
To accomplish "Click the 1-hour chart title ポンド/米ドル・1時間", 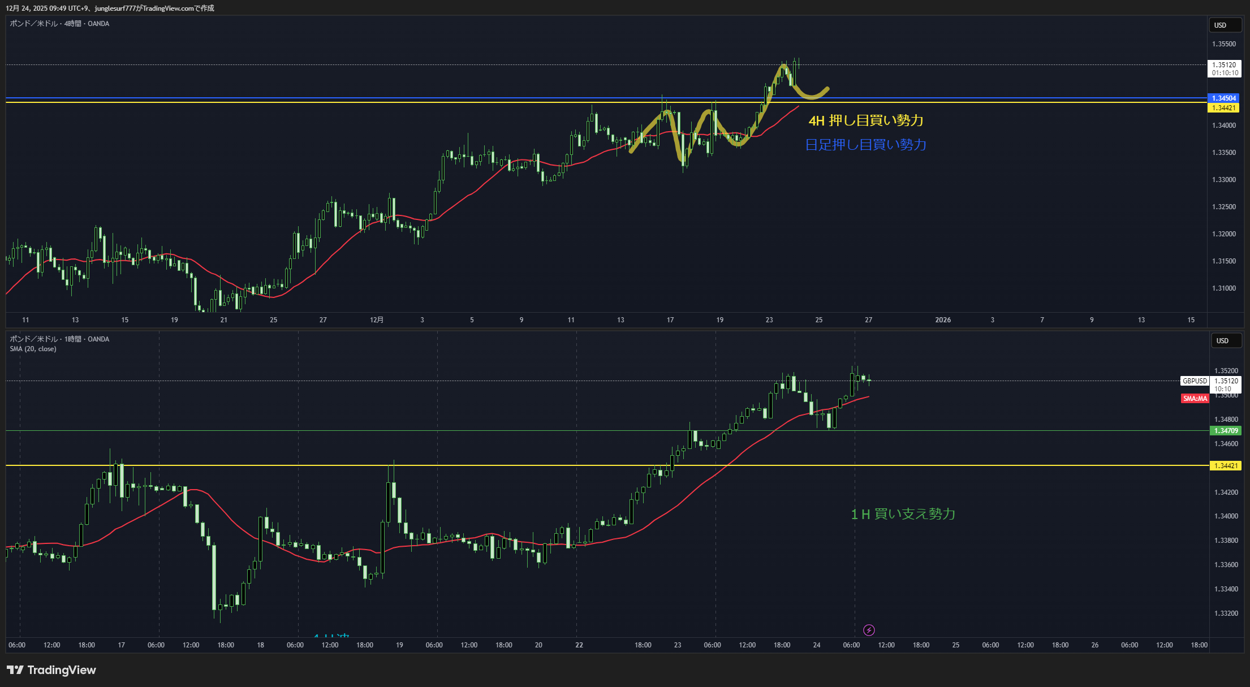I will 59,339.
